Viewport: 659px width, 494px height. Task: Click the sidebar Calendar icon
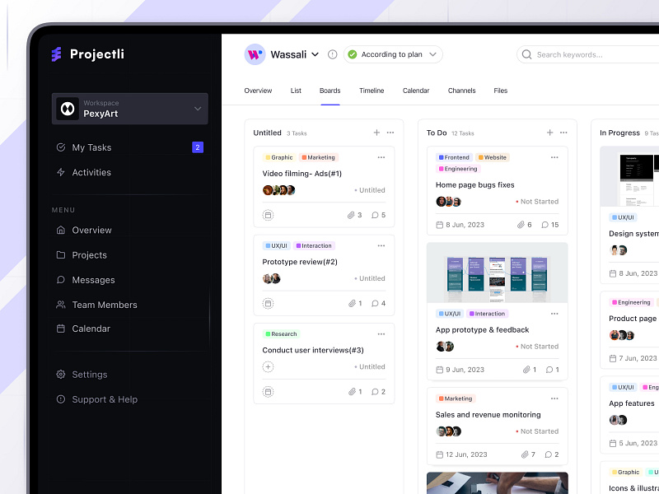tap(59, 329)
